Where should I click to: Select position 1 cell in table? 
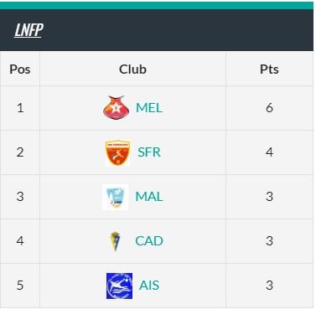pos(20,108)
